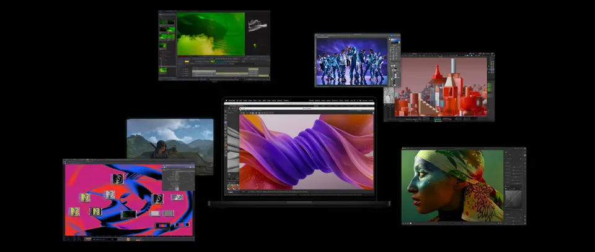
Task: Select the grayscale fabric texture strip beside the laptop viewport
Action: [x=234, y=149]
